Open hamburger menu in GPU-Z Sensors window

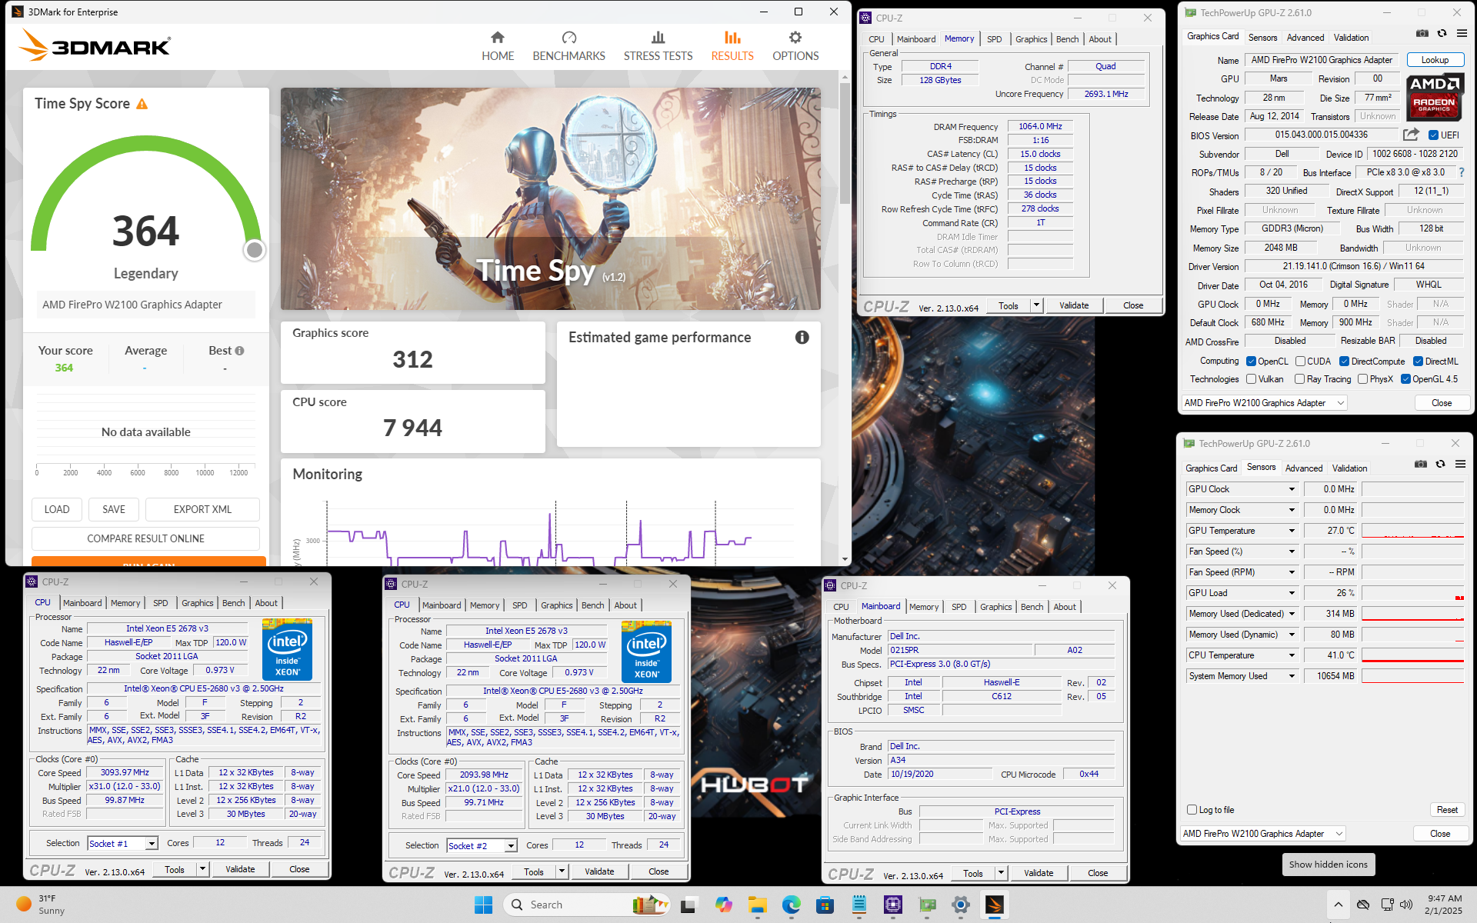[1460, 465]
